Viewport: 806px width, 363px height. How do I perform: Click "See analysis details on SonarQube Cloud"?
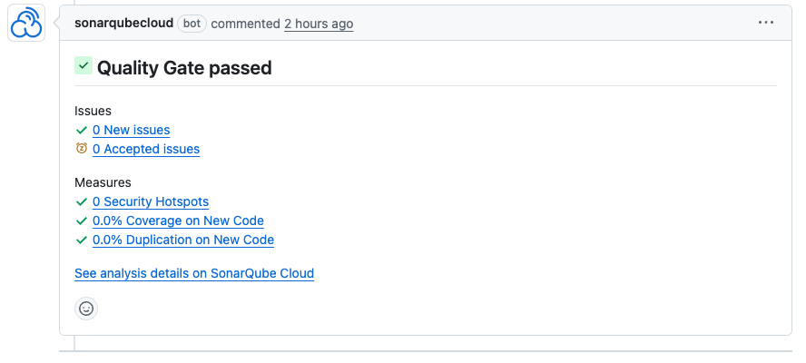pos(194,273)
